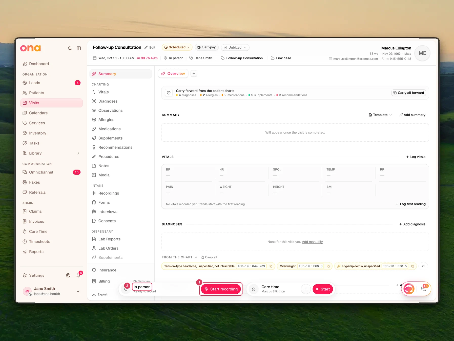The image size is (454, 341).
Task: Click Link case in the visit header
Action: [x=281, y=58]
